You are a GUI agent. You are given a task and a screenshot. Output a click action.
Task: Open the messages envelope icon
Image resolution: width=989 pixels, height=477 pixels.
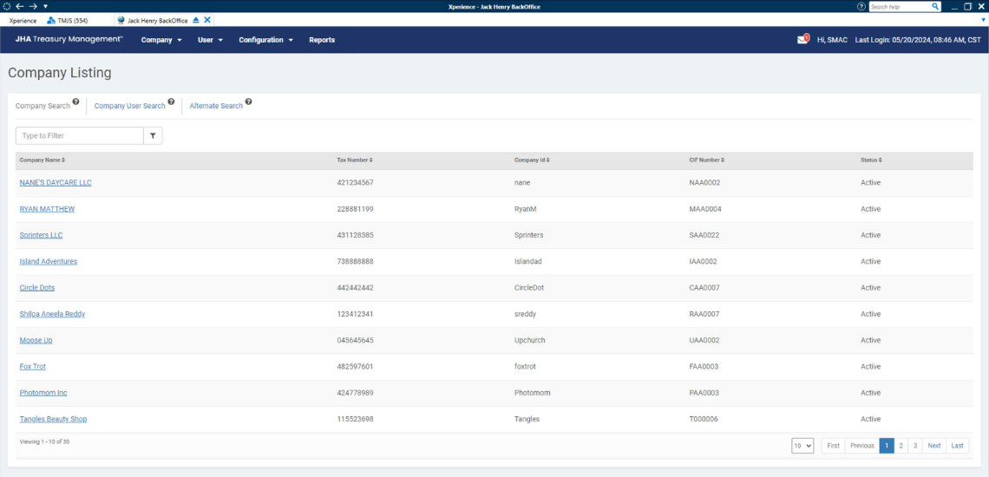pos(802,40)
